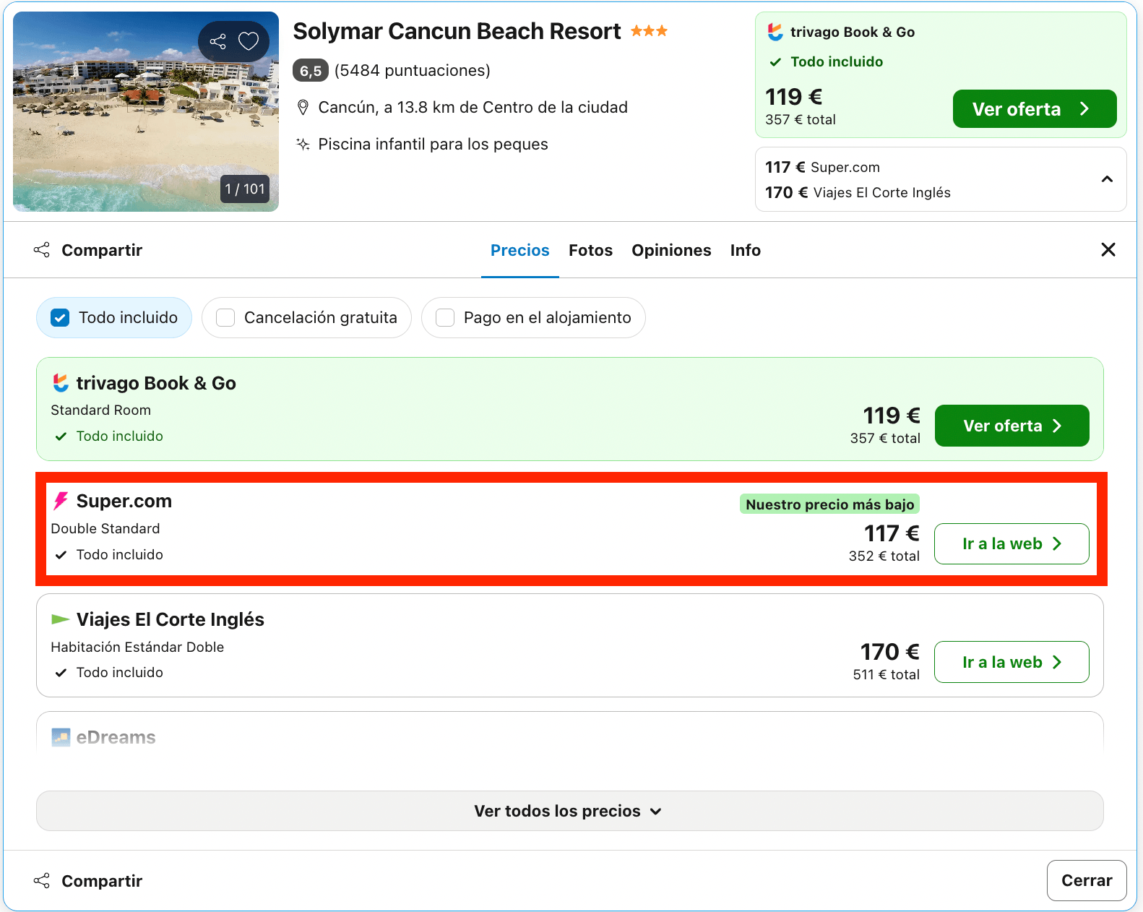Click trivago logo icon in price list
This screenshot has width=1143, height=912.
click(61, 383)
